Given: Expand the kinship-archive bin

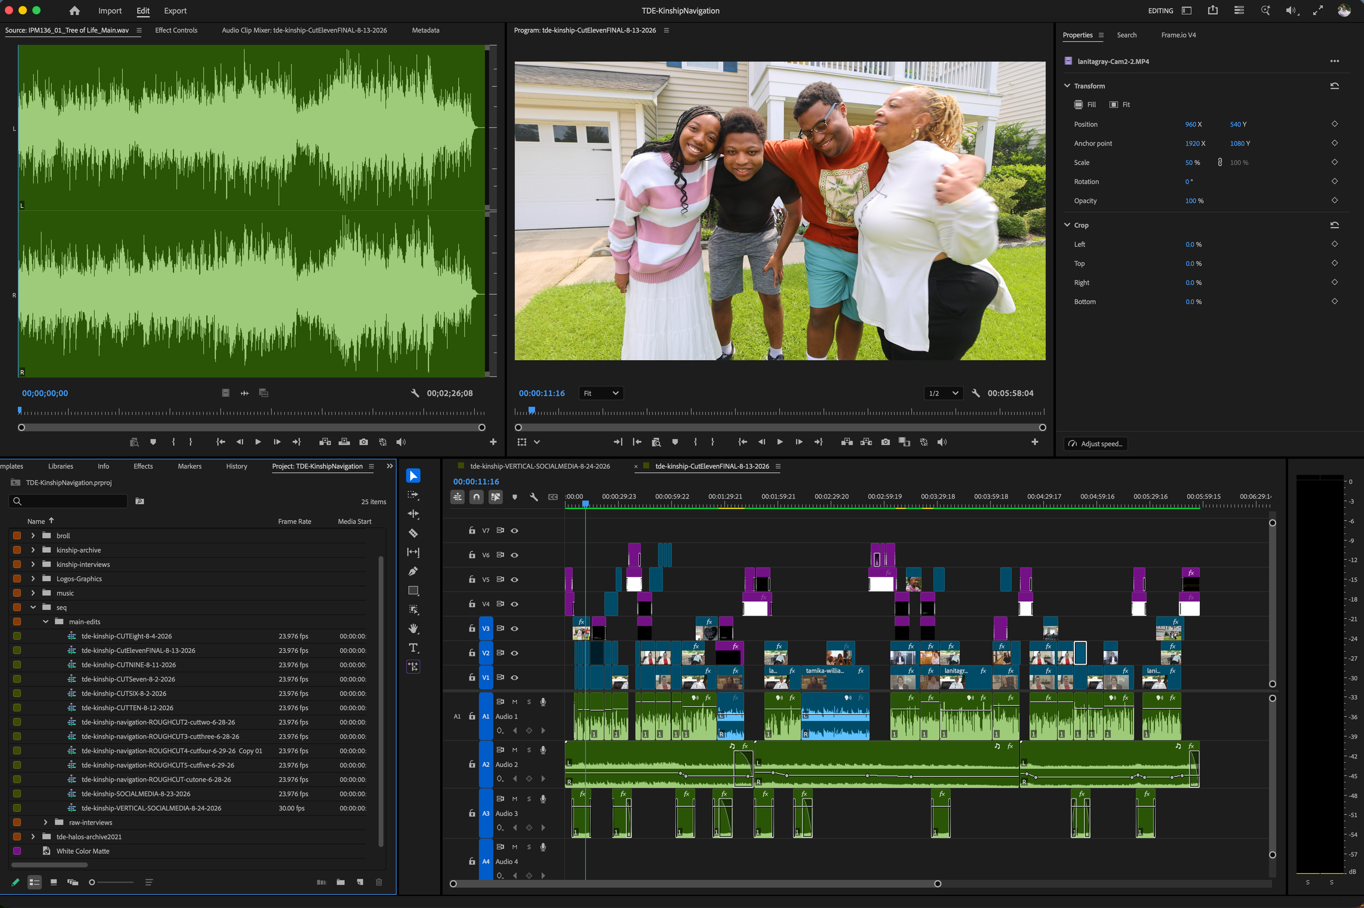Looking at the screenshot, I should pyautogui.click(x=33, y=550).
